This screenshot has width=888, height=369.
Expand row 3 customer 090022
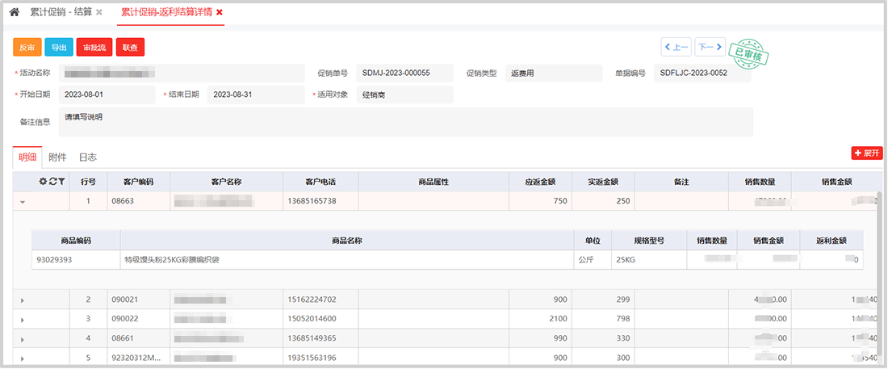tap(22, 320)
